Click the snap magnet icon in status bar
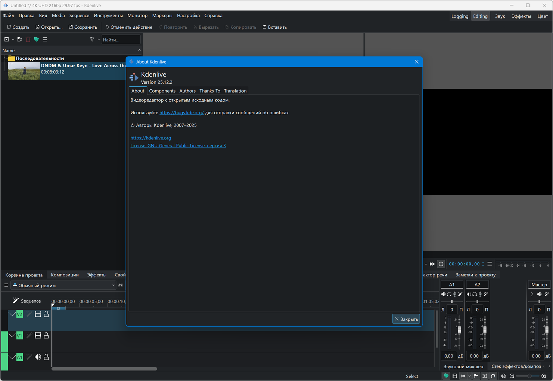Viewport: 553px width, 381px height. 493,376
